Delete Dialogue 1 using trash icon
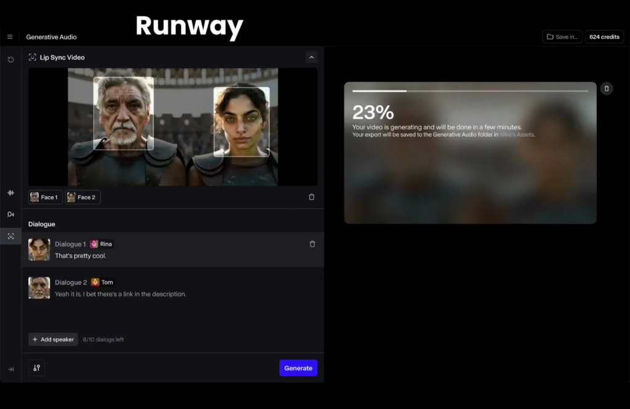This screenshot has height=409, width=630. pos(312,244)
